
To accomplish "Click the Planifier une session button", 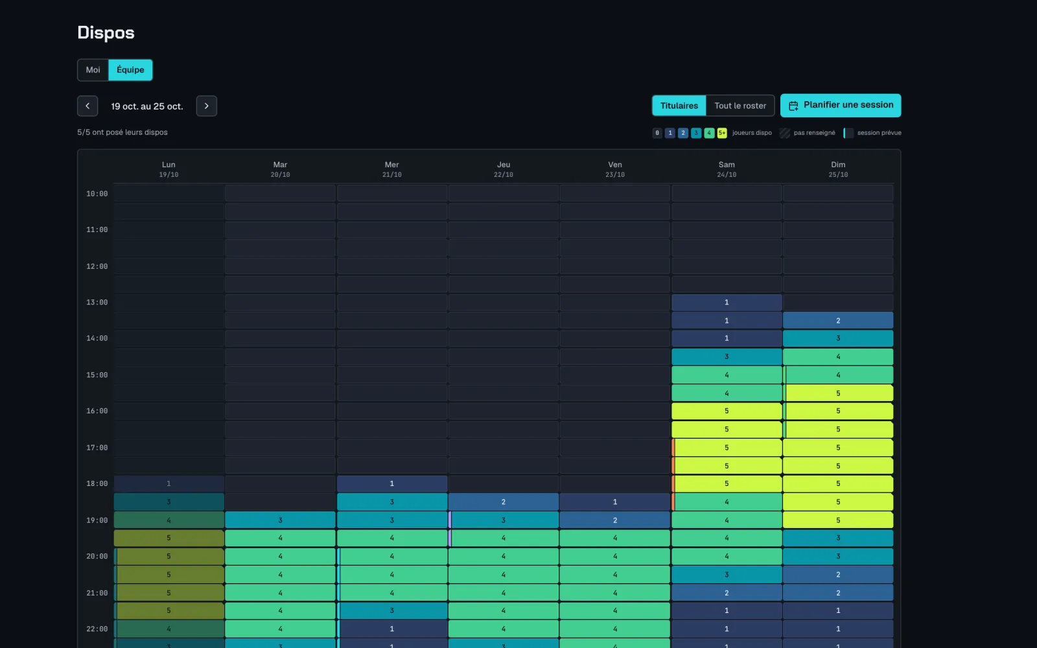I will coord(841,106).
